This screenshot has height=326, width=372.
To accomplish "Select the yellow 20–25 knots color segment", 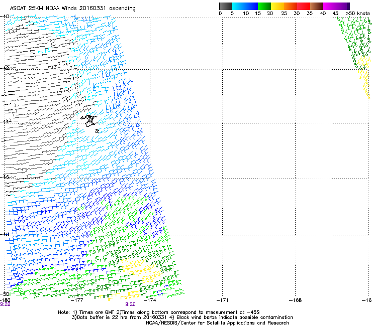I will 277,7.
